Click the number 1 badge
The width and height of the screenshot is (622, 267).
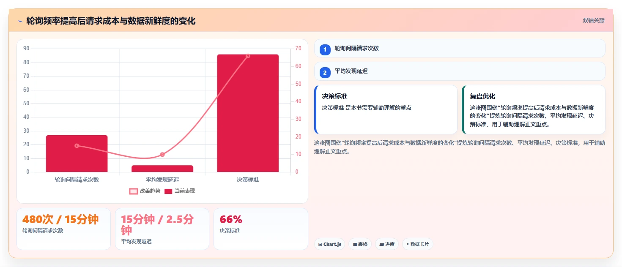point(325,50)
